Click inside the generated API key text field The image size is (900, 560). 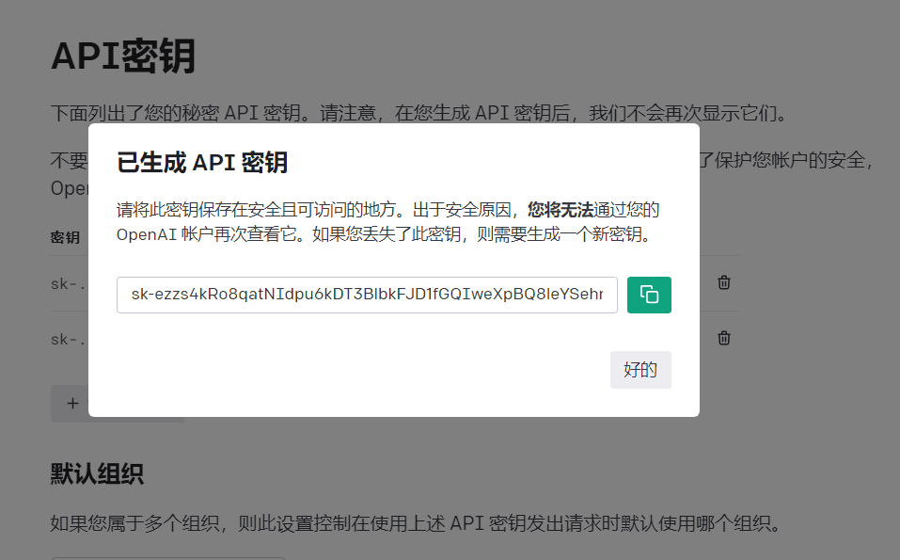pyautogui.click(x=367, y=295)
